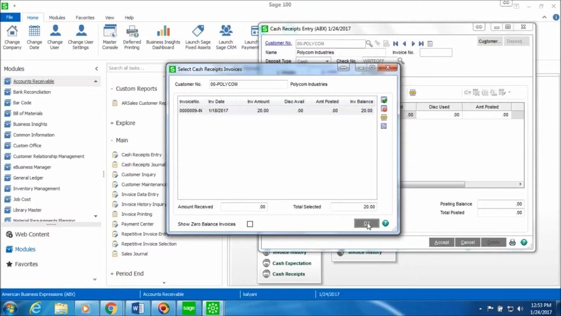Select General Ledger in the Modules list
The width and height of the screenshot is (561, 316).
28,178
